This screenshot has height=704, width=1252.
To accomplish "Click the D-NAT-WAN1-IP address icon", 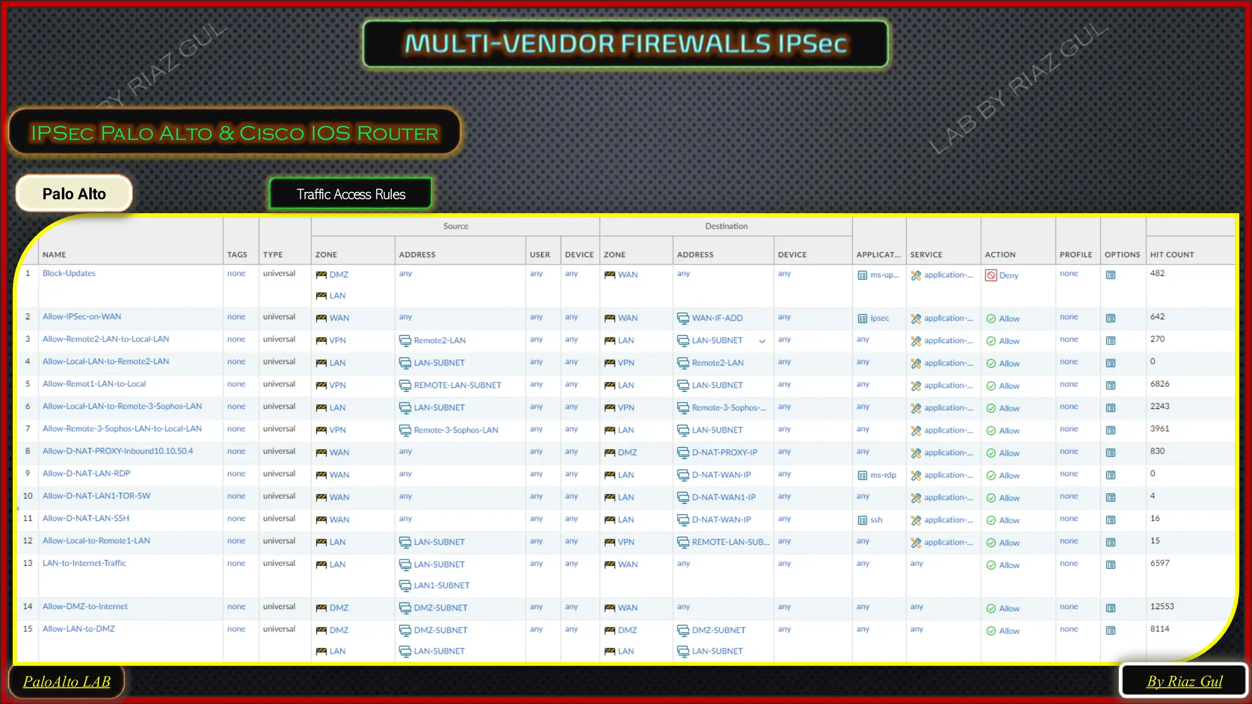I will [x=683, y=497].
